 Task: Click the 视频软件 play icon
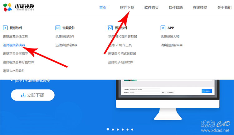pos(5,28)
